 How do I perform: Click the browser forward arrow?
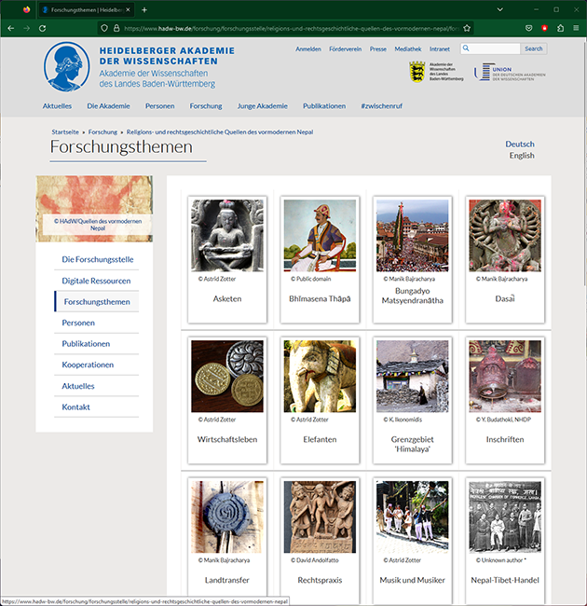(x=26, y=28)
